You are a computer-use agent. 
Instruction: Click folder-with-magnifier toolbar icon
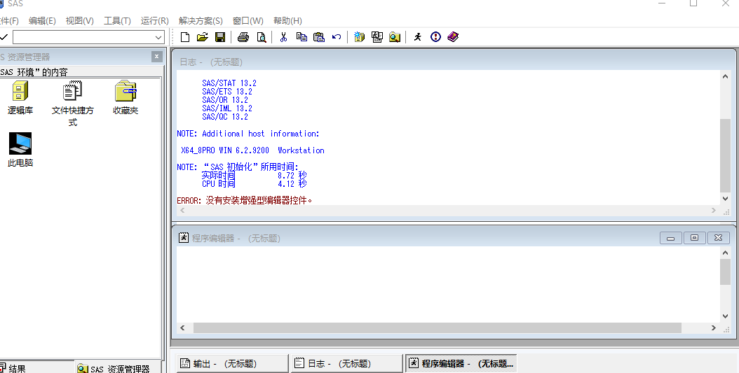point(395,36)
